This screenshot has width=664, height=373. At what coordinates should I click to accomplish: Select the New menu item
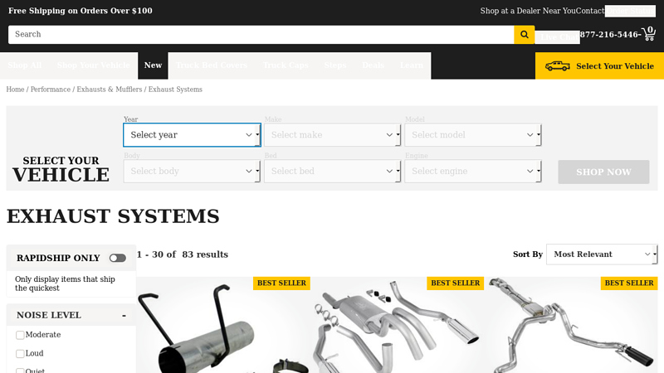[153, 65]
